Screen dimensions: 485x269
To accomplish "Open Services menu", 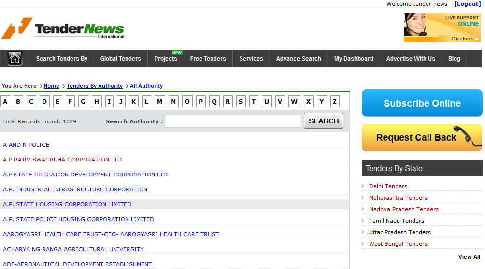I will tap(251, 59).
